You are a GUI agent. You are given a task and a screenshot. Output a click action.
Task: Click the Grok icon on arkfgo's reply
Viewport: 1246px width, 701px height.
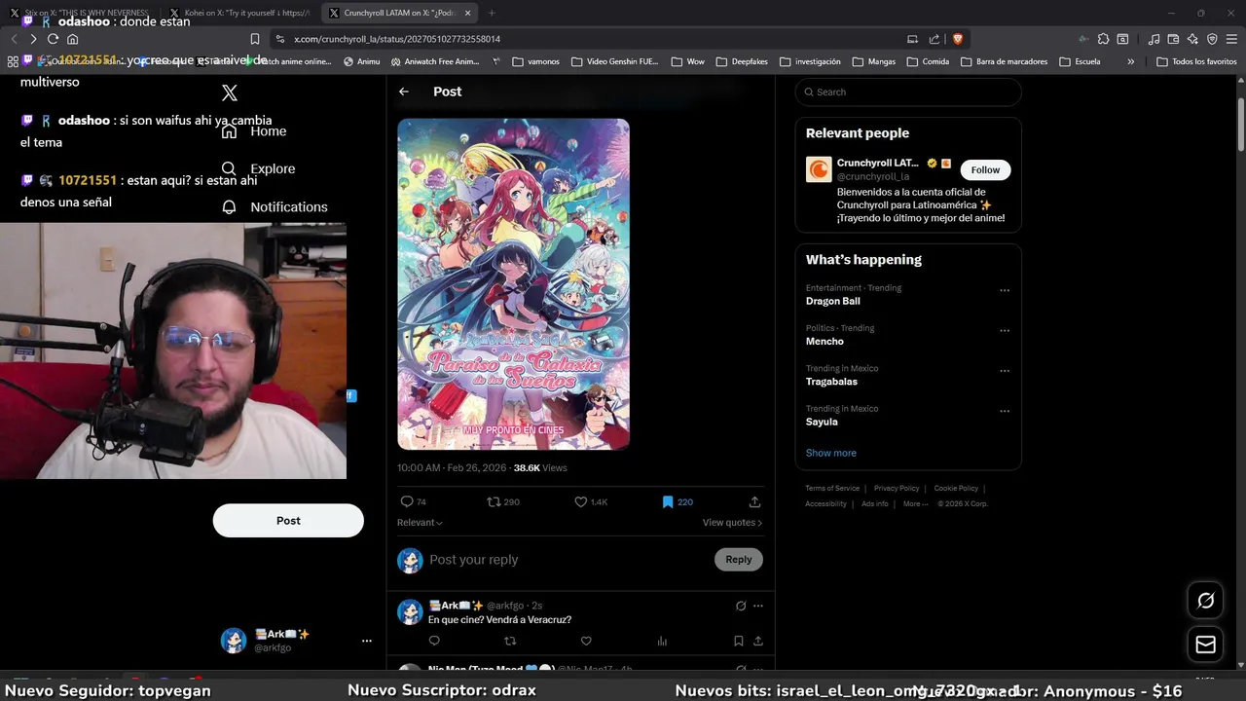[741, 606]
